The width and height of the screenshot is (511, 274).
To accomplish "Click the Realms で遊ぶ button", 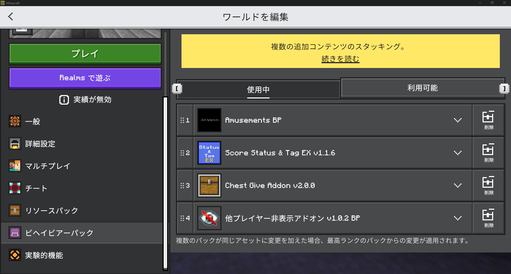I will (85, 78).
